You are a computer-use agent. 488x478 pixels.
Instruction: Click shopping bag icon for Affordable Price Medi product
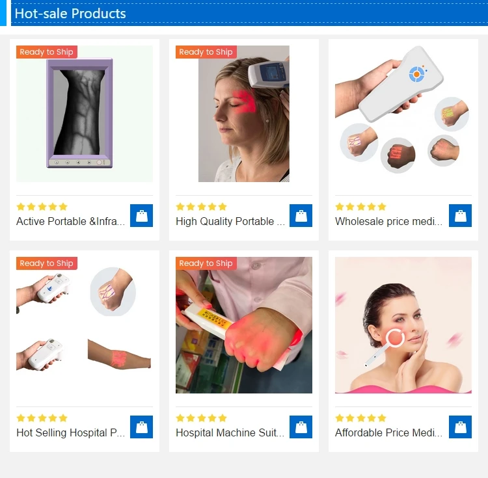pyautogui.click(x=460, y=427)
